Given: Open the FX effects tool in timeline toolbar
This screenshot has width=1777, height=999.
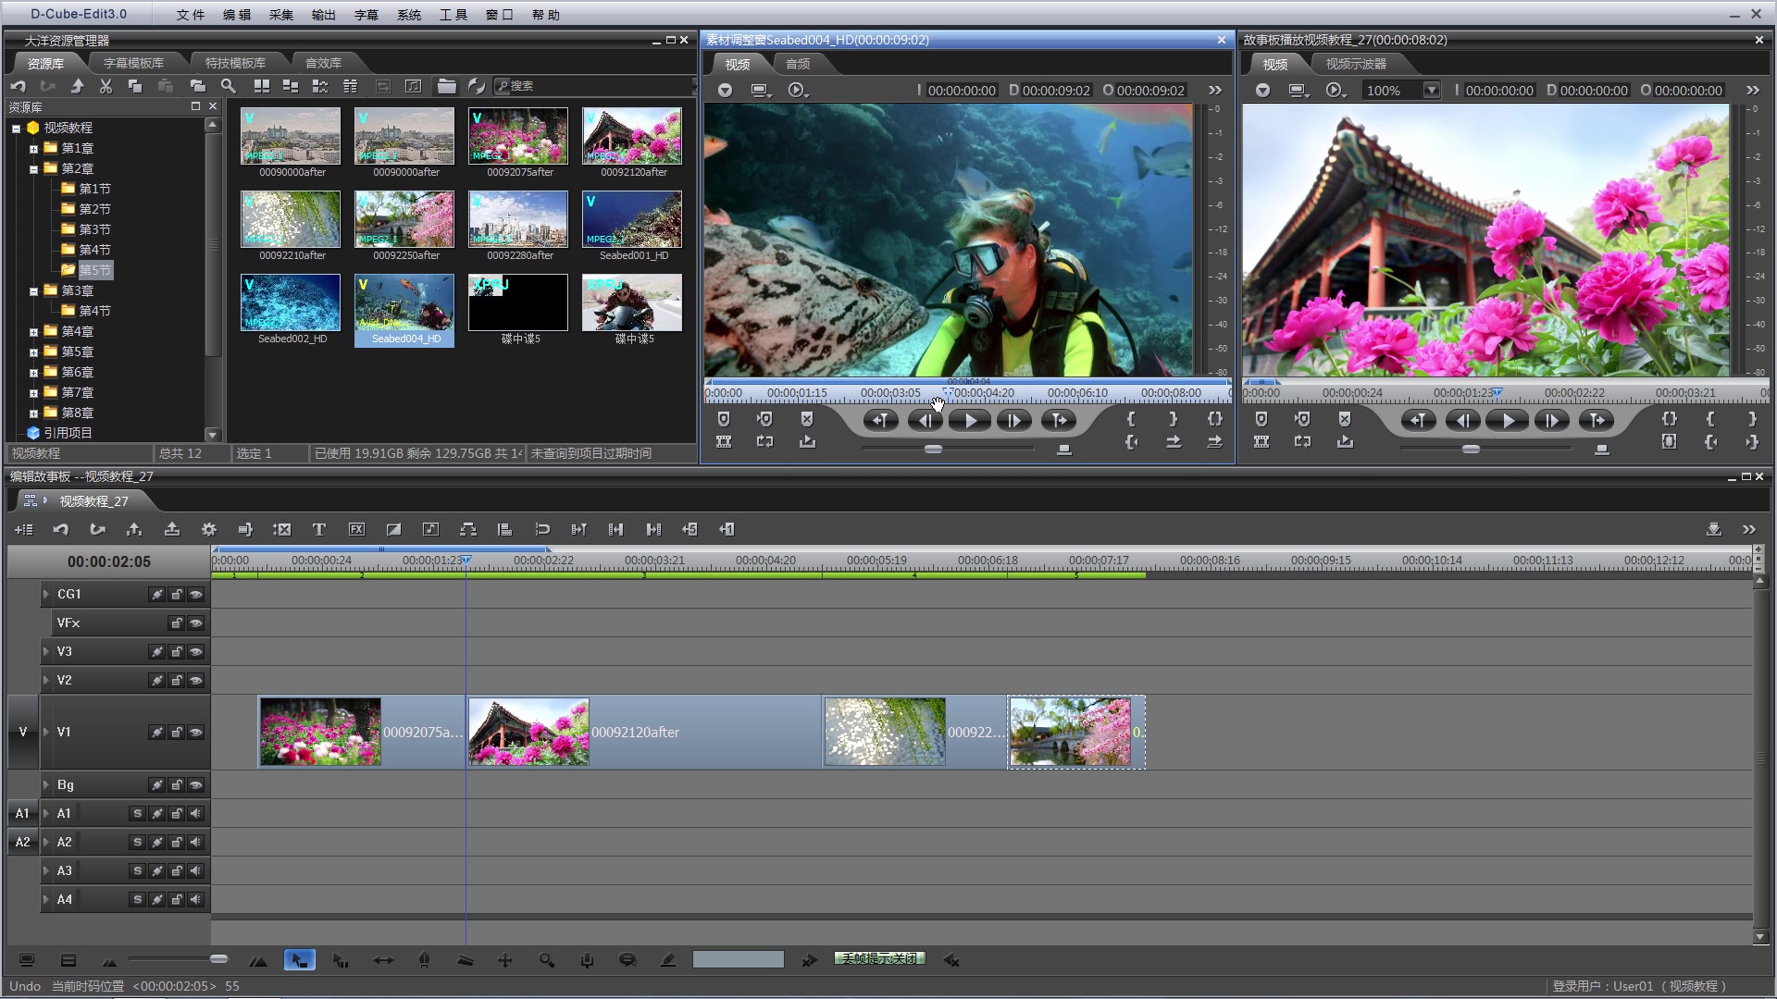Looking at the screenshot, I should tap(356, 529).
